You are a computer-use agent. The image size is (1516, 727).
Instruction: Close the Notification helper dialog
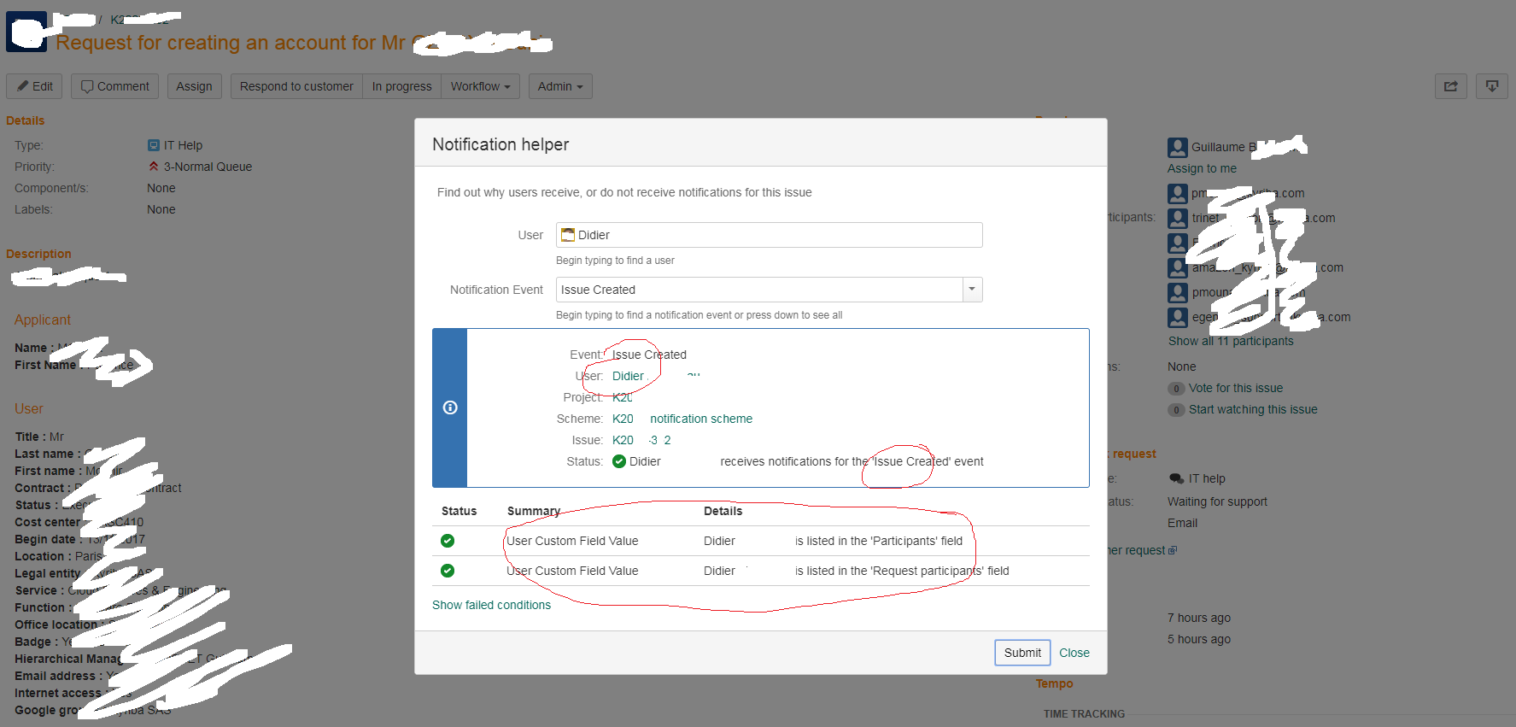pos(1074,653)
